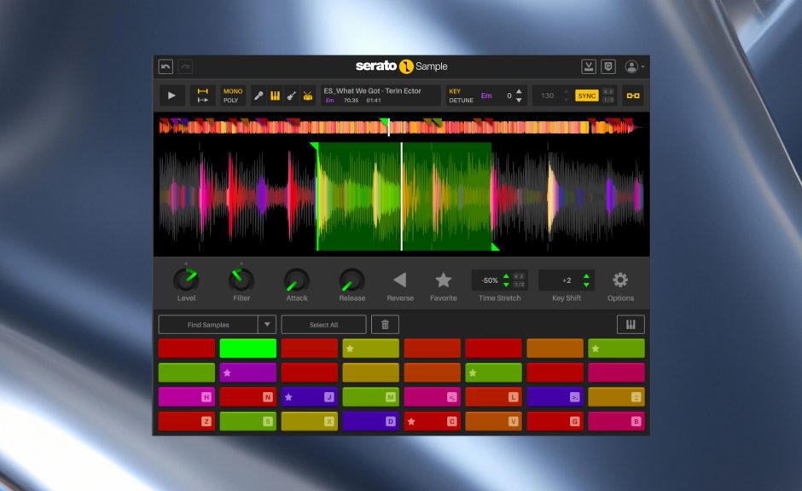Viewport: 802px width, 491px height.
Task: Click the download updates icon
Action: pyautogui.click(x=590, y=66)
